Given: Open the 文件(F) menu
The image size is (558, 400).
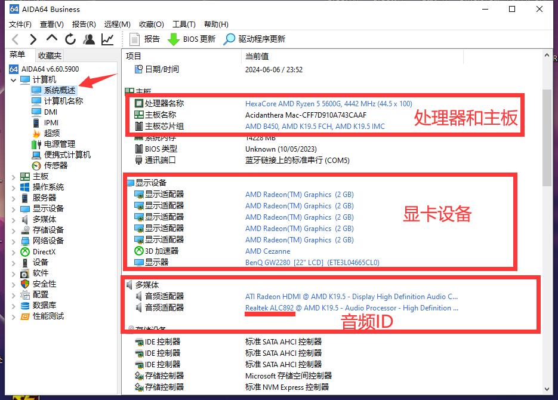Looking at the screenshot, I should pyautogui.click(x=20, y=24).
